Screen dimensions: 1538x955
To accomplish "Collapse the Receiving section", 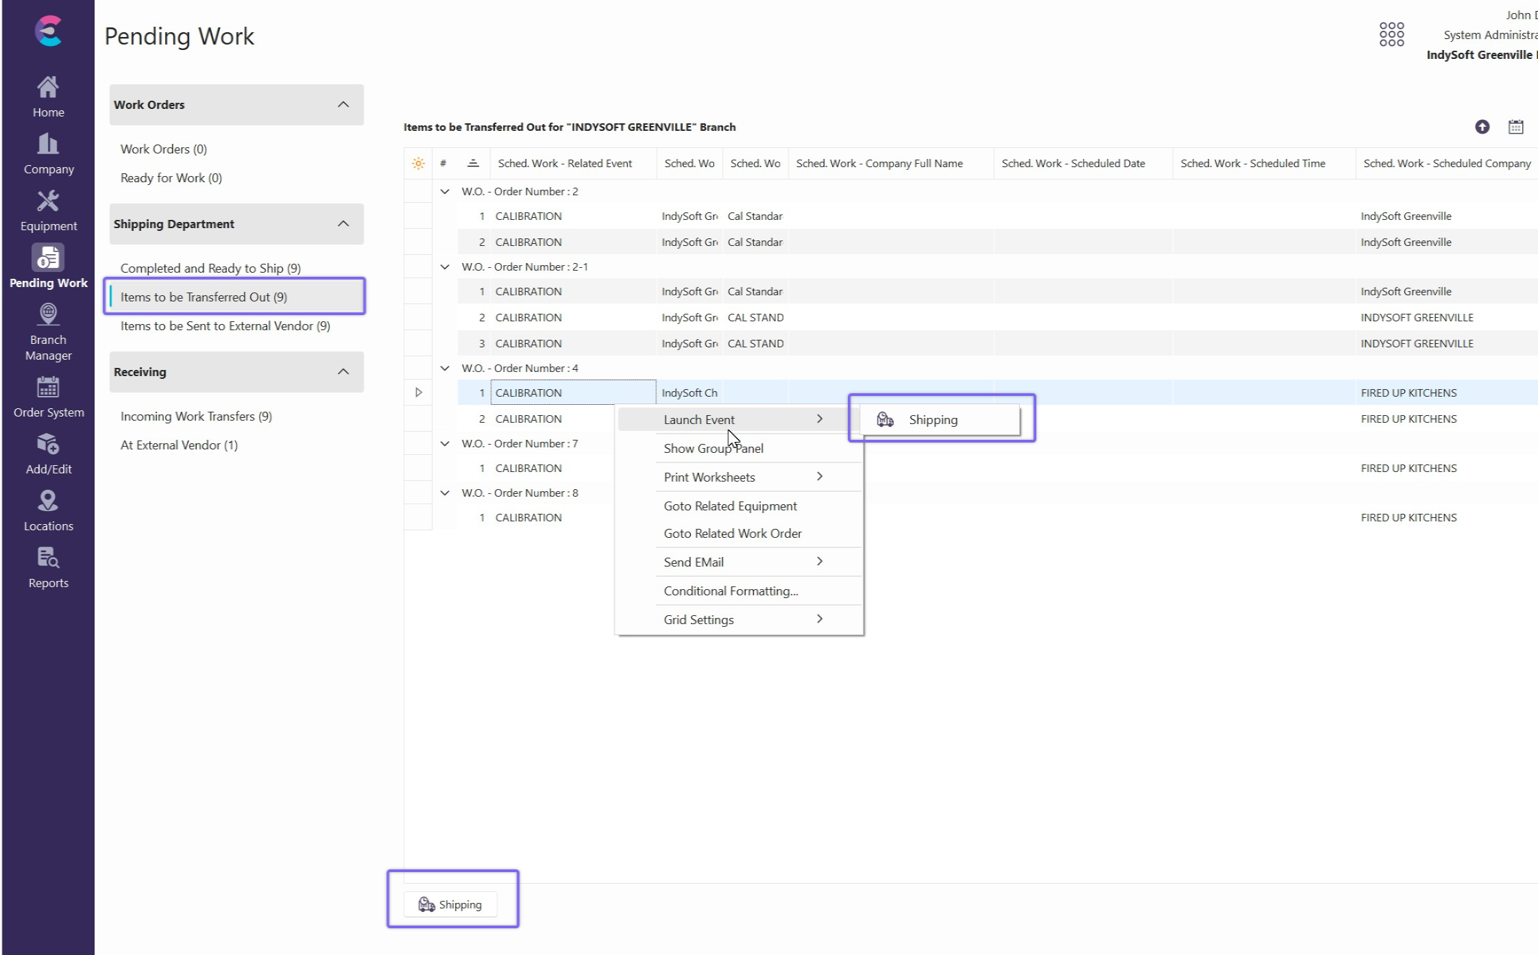I will click(343, 372).
